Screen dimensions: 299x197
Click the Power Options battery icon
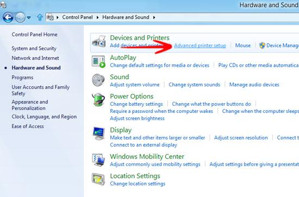coord(98,99)
